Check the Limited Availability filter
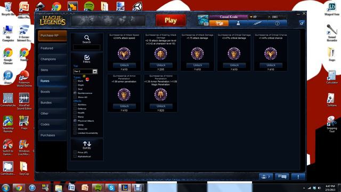The height and width of the screenshot is (192, 341). click(75, 133)
